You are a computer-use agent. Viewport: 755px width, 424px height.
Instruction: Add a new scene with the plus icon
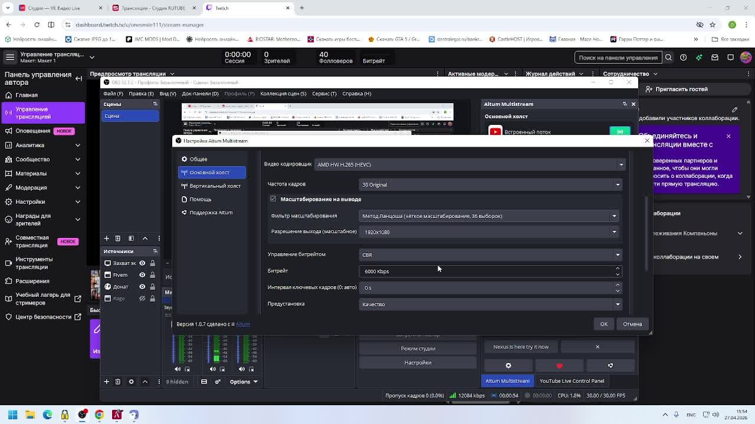click(x=106, y=238)
